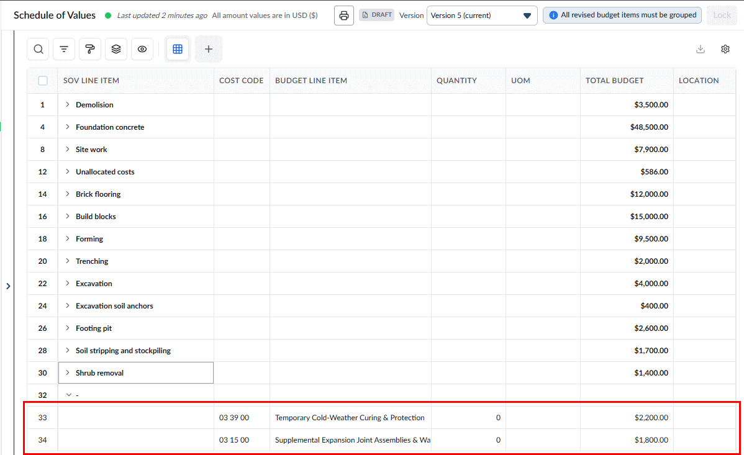744x455 pixels.
Task: Toggle column visibility eye icon
Action: [142, 49]
